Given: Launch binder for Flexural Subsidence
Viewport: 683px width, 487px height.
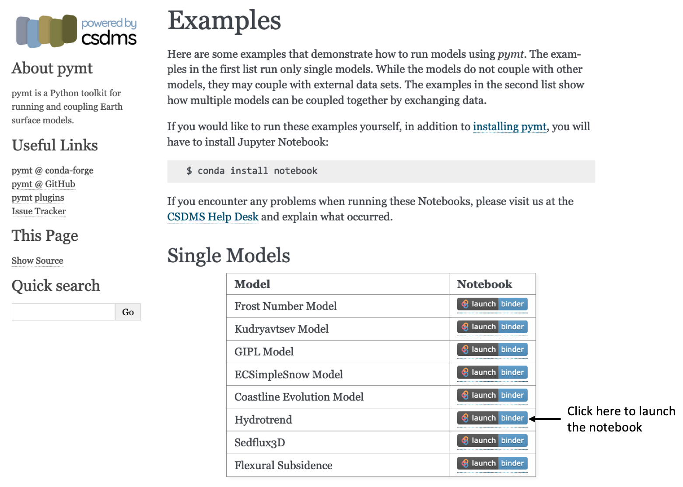Looking at the screenshot, I should pos(492,463).
